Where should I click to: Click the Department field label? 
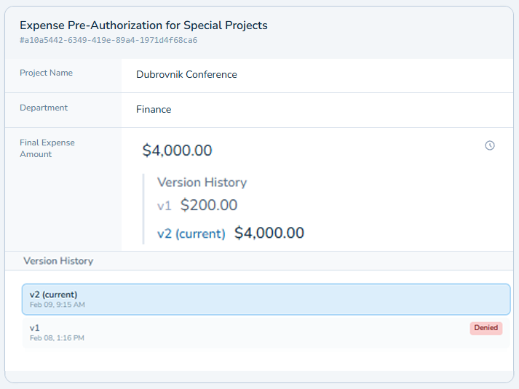coord(44,108)
